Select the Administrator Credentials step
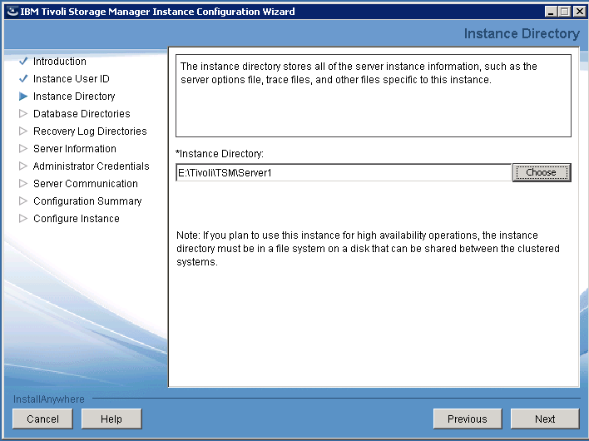This screenshot has width=589, height=441. 92,166
